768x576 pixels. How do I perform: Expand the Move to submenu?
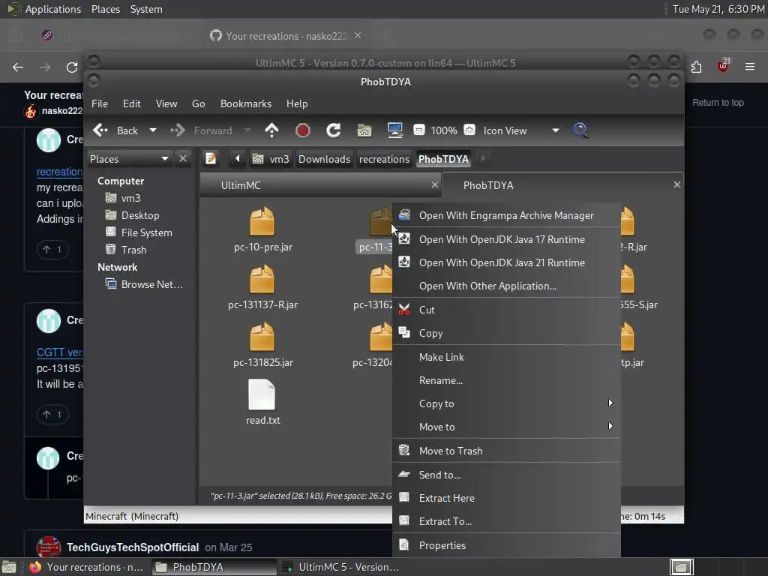(506, 427)
